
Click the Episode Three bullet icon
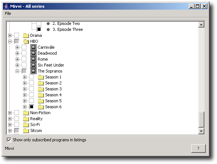pos(48,29)
